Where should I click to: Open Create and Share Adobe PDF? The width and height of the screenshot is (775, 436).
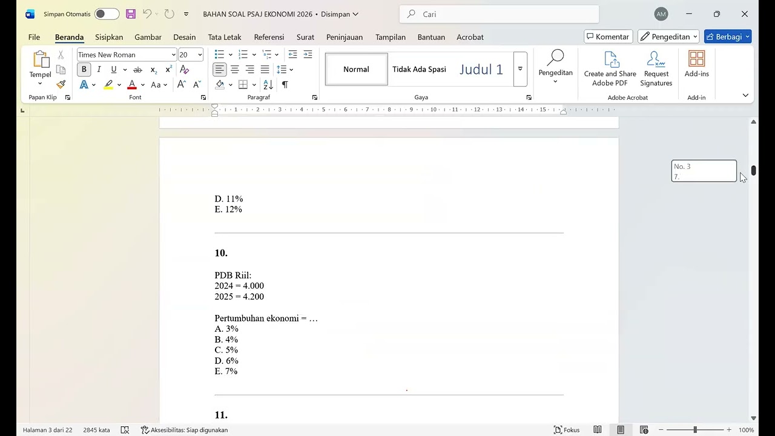pos(610,68)
